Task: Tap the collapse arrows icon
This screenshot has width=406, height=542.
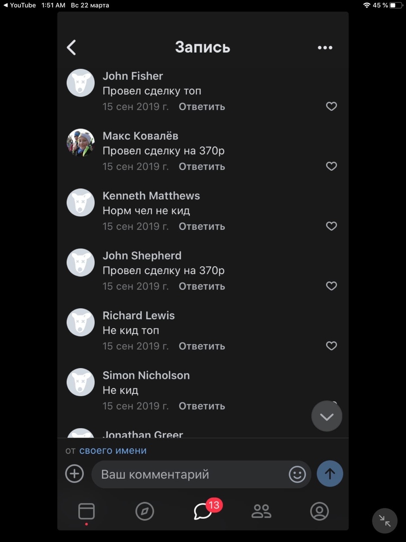Action: coord(384,520)
